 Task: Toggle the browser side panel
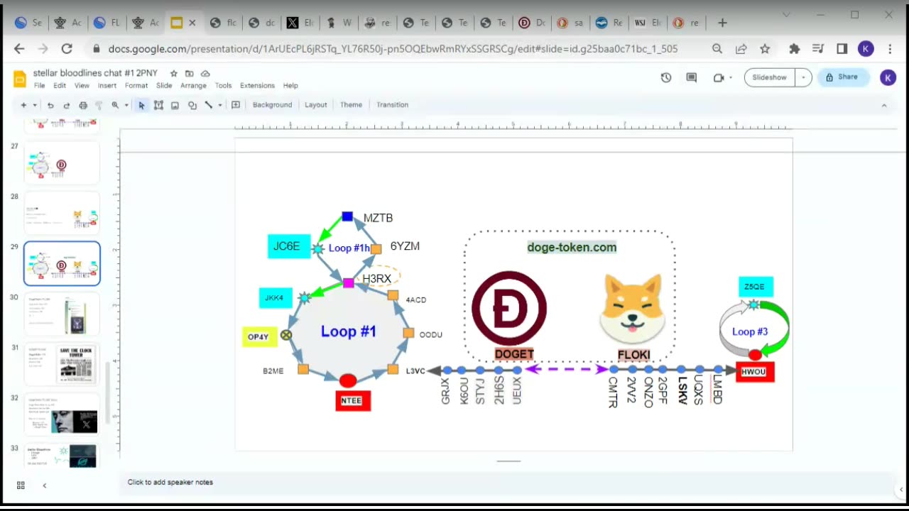point(842,49)
